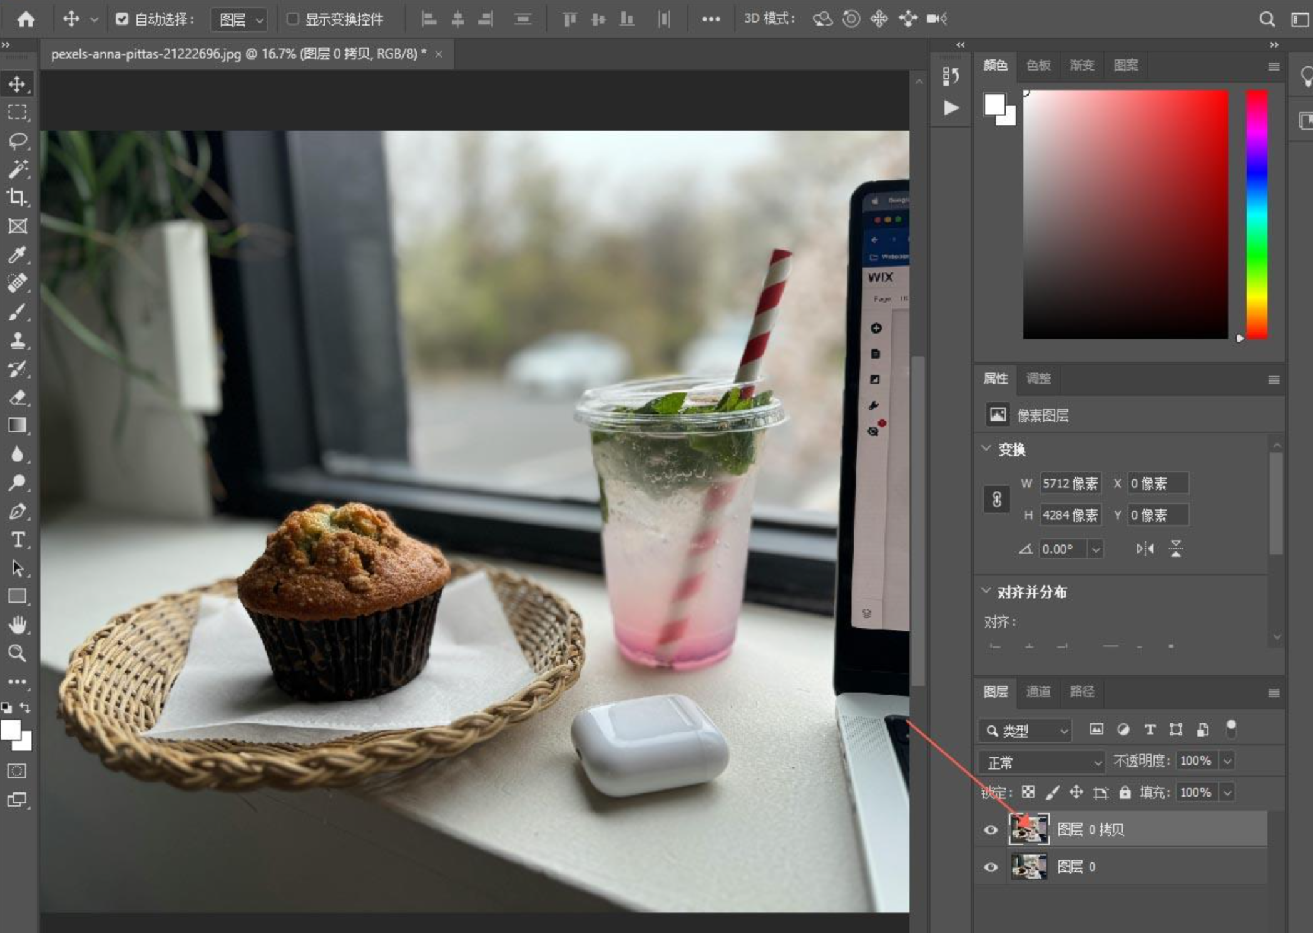1313x933 pixels.
Task: Enable the 显示变换控件 checkbox
Action: click(292, 19)
